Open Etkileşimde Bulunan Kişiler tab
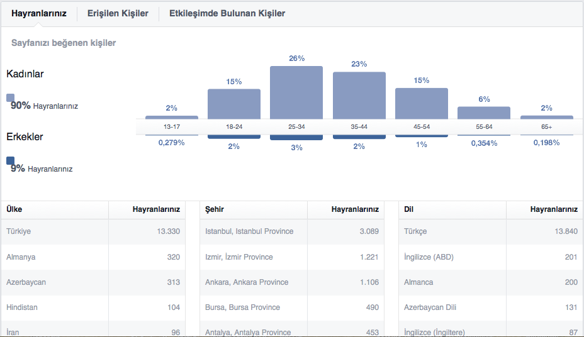The height and width of the screenshot is (337, 584). tap(227, 13)
